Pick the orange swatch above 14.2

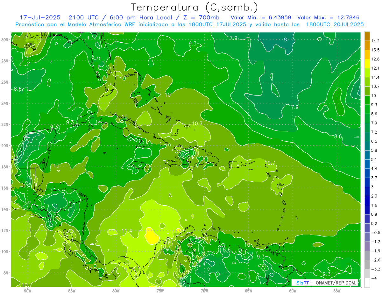pos(367,37)
